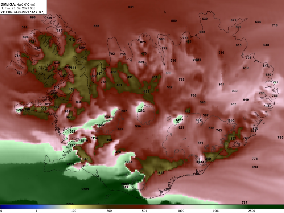Click the 671 height value
This screenshot has width=284, height=213.
(20, 73)
